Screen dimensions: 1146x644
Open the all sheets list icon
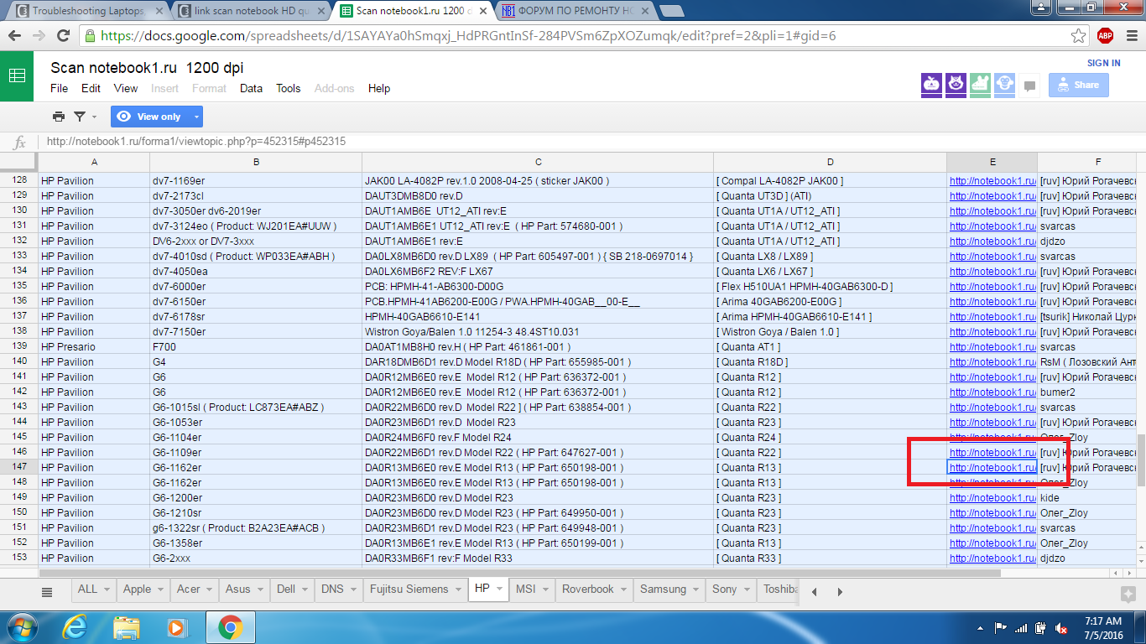pos(47,591)
